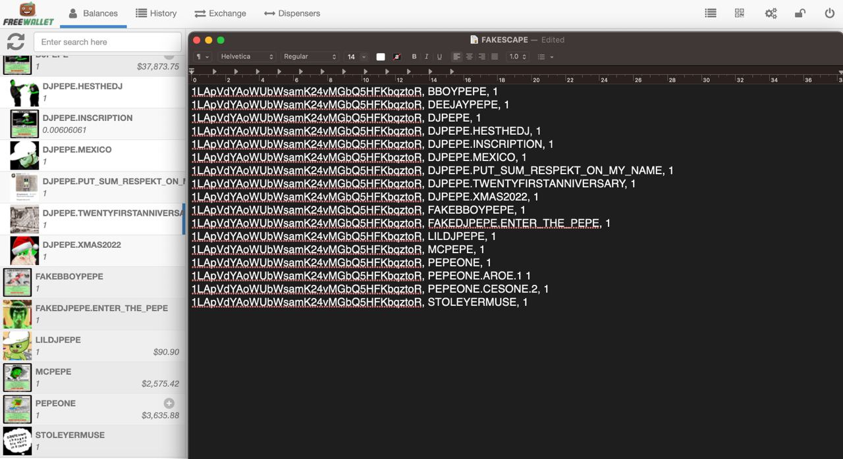
Task: Toggle bold formatting in text editor
Action: tap(414, 57)
